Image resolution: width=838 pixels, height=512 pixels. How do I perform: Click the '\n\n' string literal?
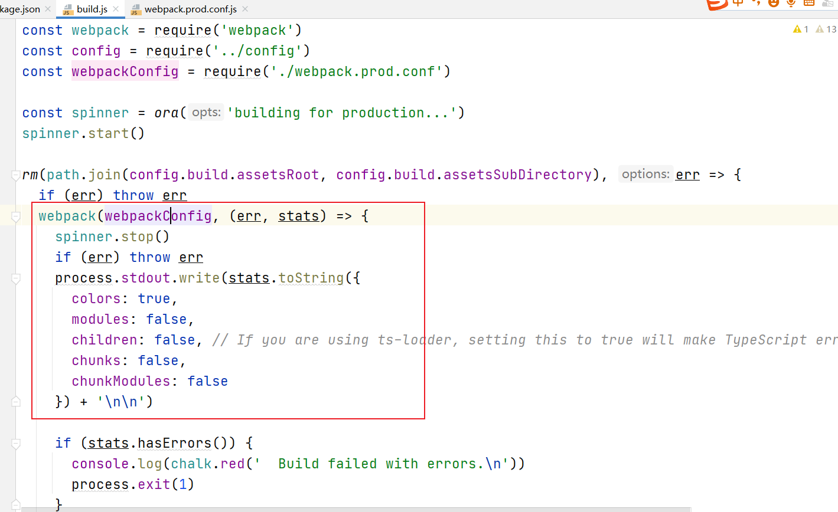tap(120, 402)
